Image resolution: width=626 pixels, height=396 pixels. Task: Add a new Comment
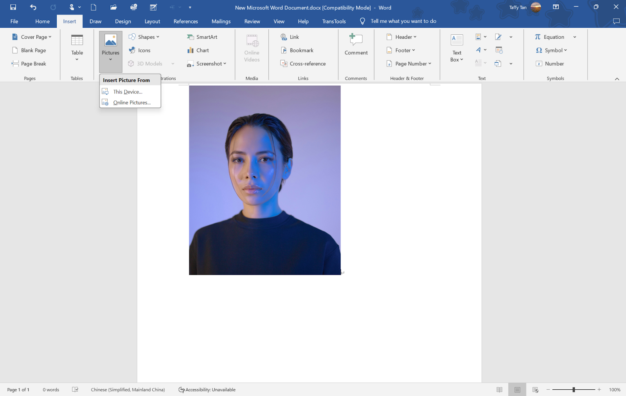(x=356, y=44)
